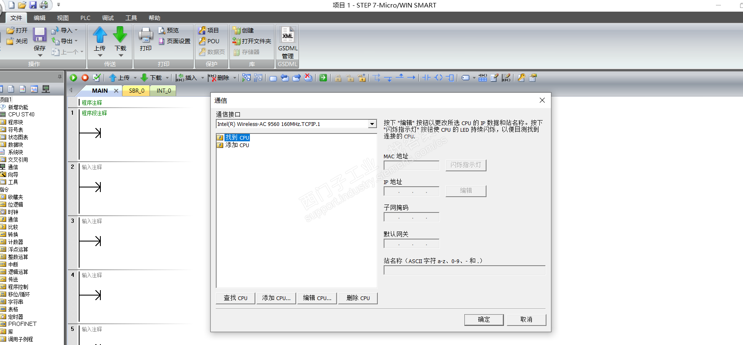743x345 pixels.
Task: Click the print icon in quick access bar
Action: [44, 5]
